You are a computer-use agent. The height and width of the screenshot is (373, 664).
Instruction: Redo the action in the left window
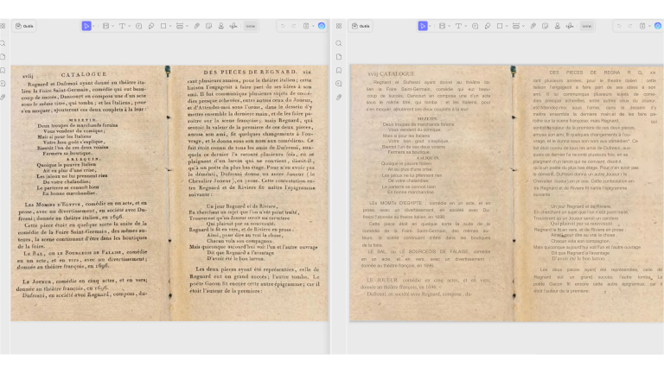pyautogui.click(x=293, y=26)
